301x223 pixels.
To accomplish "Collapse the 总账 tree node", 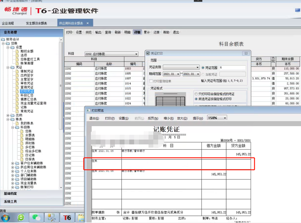I will point(3,43).
